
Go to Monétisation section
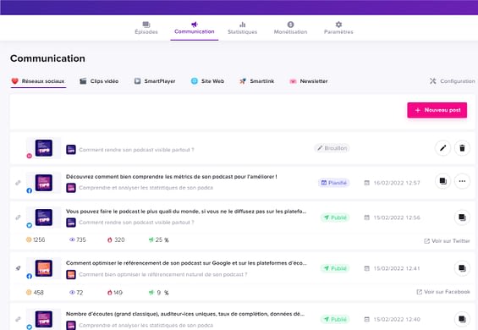click(x=290, y=28)
